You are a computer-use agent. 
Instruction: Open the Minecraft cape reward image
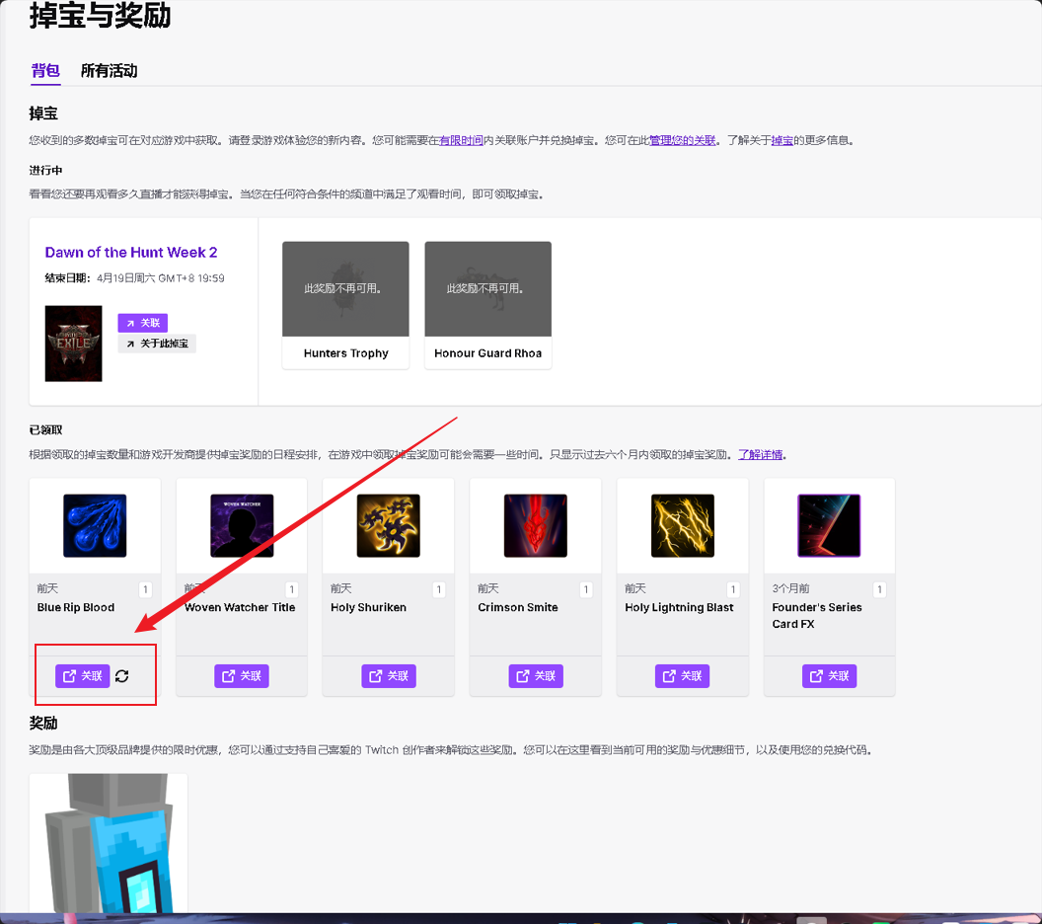click(x=109, y=843)
